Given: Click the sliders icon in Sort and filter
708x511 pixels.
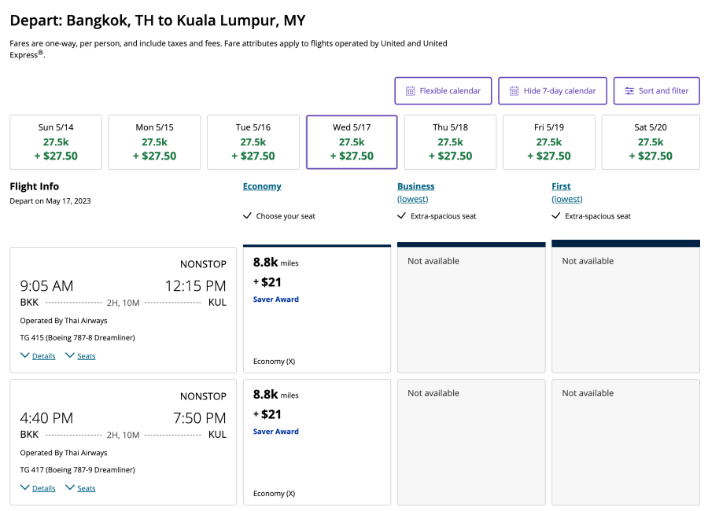Looking at the screenshot, I should (629, 91).
